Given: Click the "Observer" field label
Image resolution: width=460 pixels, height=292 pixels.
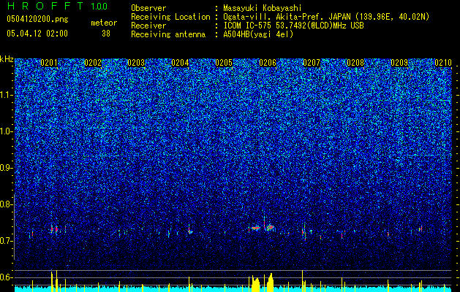Looking at the screenshot, I should [x=148, y=8].
